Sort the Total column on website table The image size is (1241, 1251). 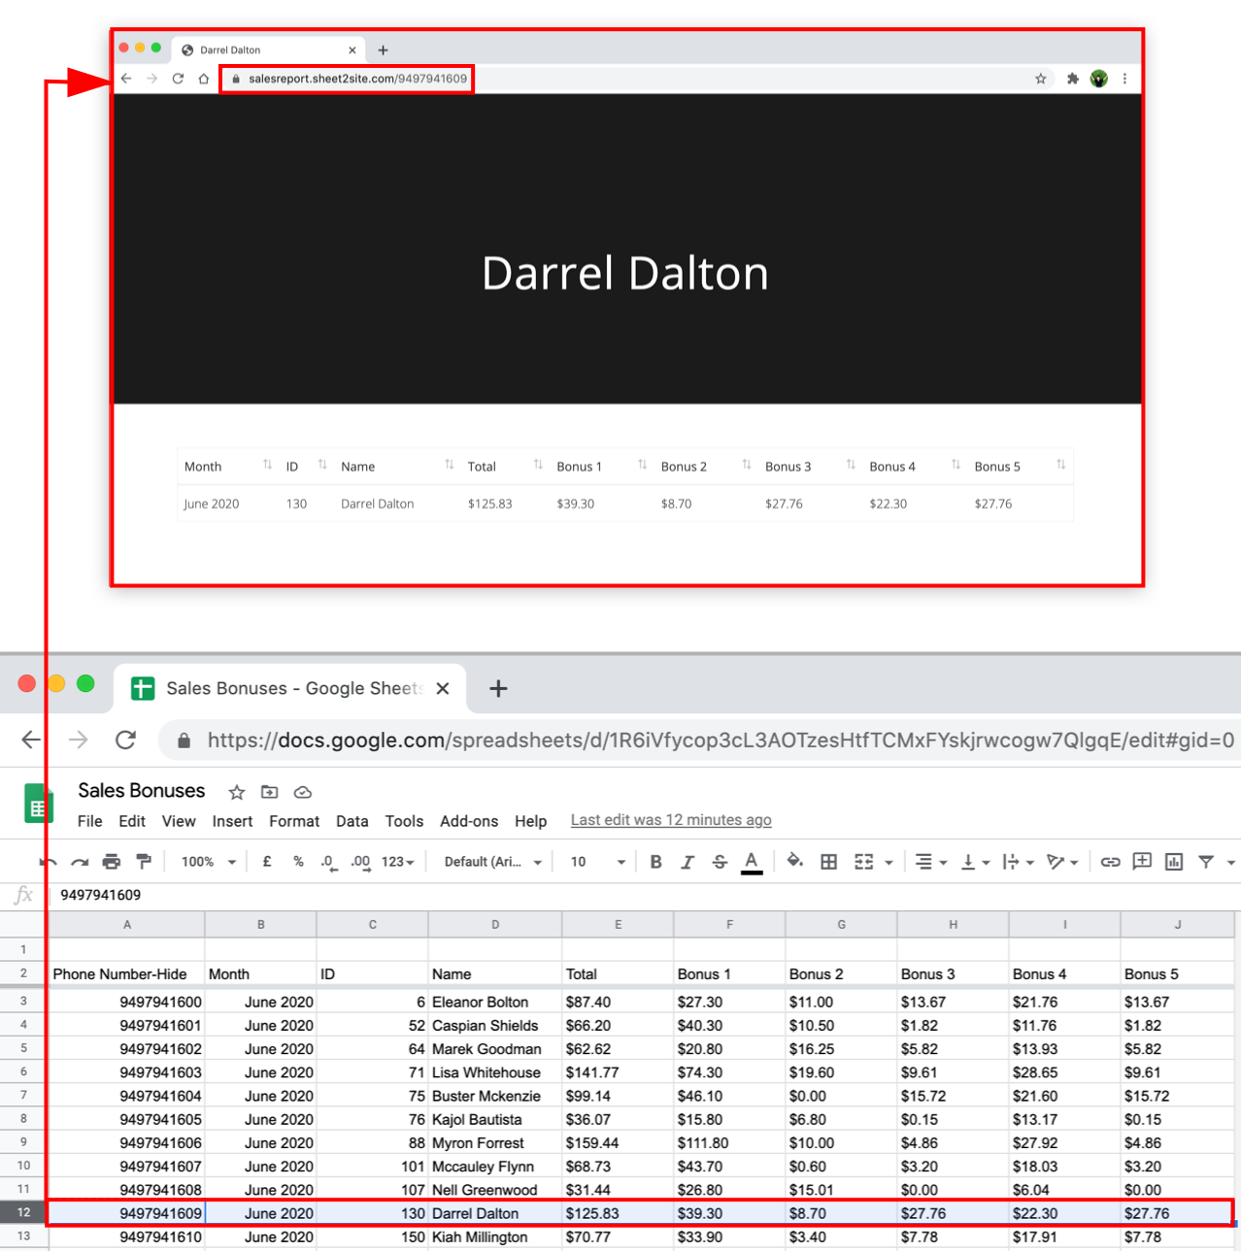coord(538,466)
